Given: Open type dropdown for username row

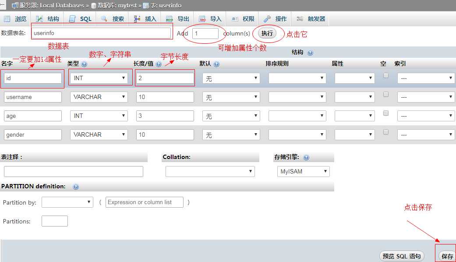Looking at the screenshot, I should 99,97.
